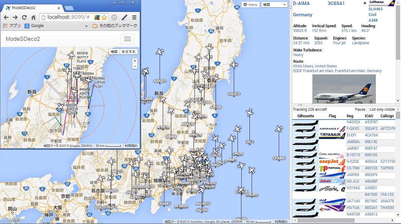This screenshot has height=224, width=401.
Task: Toggle the List only visible option
Action: click(x=382, y=109)
